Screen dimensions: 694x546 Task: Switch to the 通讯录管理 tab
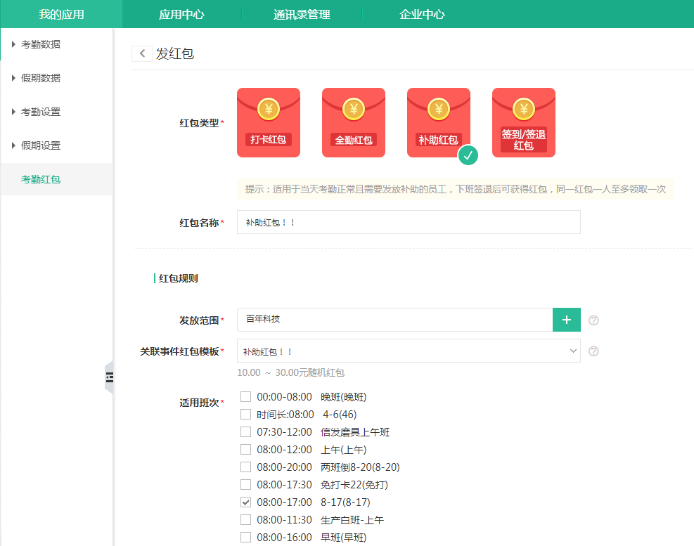pos(302,14)
